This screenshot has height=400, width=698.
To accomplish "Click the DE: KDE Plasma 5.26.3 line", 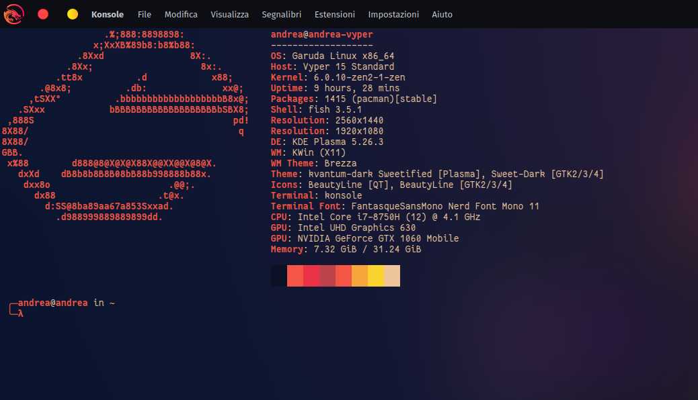I will point(327,142).
